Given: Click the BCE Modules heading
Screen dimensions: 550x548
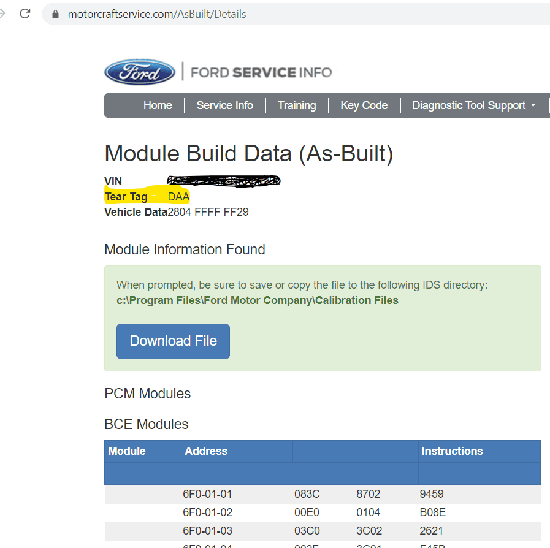Looking at the screenshot, I should (147, 424).
